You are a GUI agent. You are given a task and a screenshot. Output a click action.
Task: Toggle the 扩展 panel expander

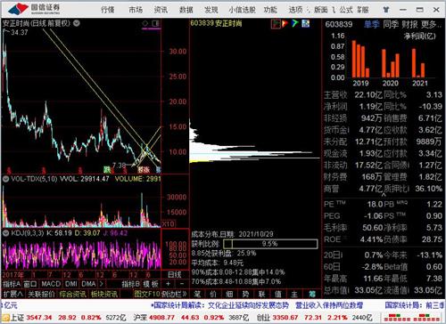13,294
